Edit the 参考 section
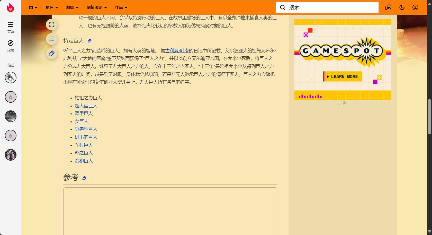 84,178
